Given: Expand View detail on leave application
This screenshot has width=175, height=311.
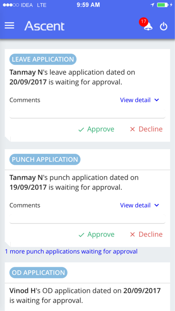Looking at the screenshot, I should (x=140, y=100).
